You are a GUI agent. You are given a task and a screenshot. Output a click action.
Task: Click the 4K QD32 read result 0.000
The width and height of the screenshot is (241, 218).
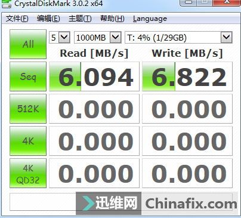[94, 173]
